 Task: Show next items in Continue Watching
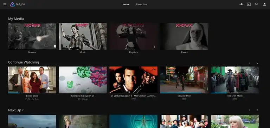257,63
